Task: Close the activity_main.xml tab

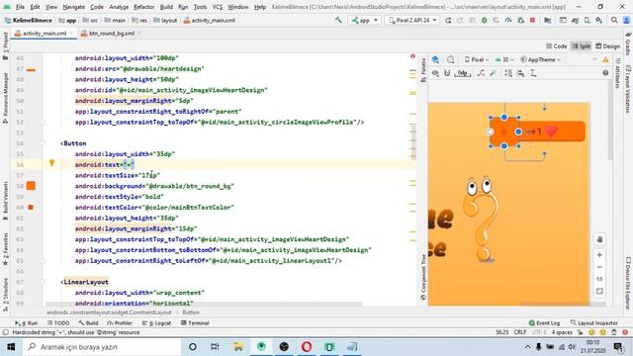Action: coord(71,34)
